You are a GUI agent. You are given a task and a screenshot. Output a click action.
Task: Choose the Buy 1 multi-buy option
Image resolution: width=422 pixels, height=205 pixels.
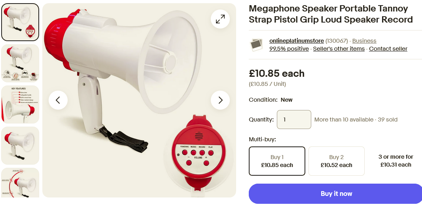pyautogui.click(x=277, y=161)
